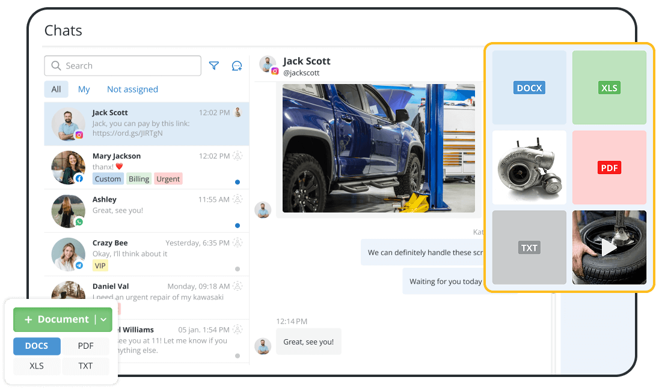Image resolution: width=659 pixels, height=389 pixels.
Task: Switch to the My chats tab
Action: (84, 89)
